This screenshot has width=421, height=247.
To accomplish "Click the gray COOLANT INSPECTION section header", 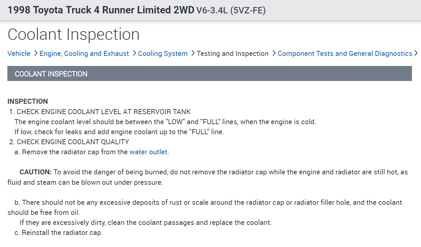I will click(x=209, y=74).
